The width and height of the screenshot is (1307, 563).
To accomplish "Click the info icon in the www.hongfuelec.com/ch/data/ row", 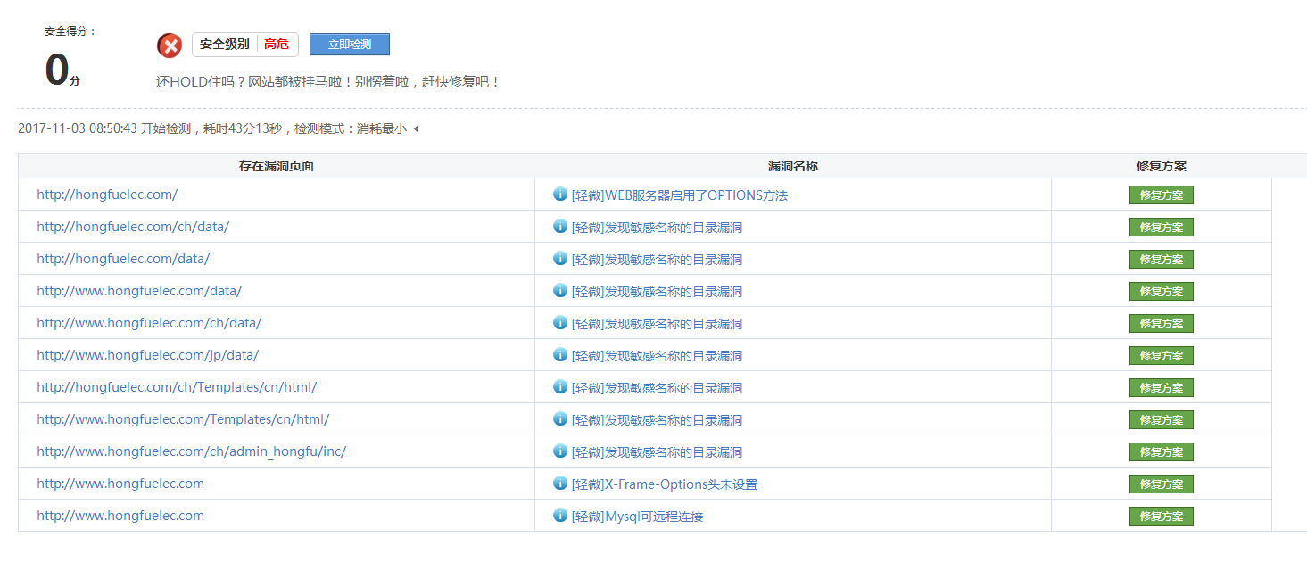I will coord(560,323).
